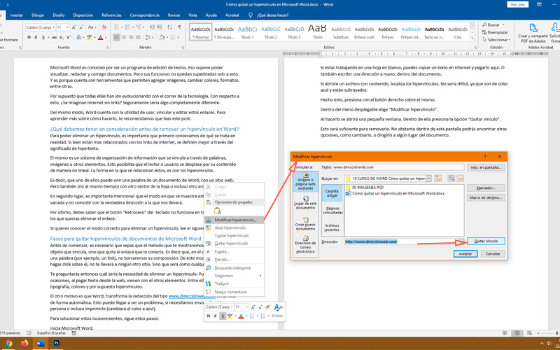Pick the ribbon text highlight color
The image size is (560, 350).
tap(89, 37)
